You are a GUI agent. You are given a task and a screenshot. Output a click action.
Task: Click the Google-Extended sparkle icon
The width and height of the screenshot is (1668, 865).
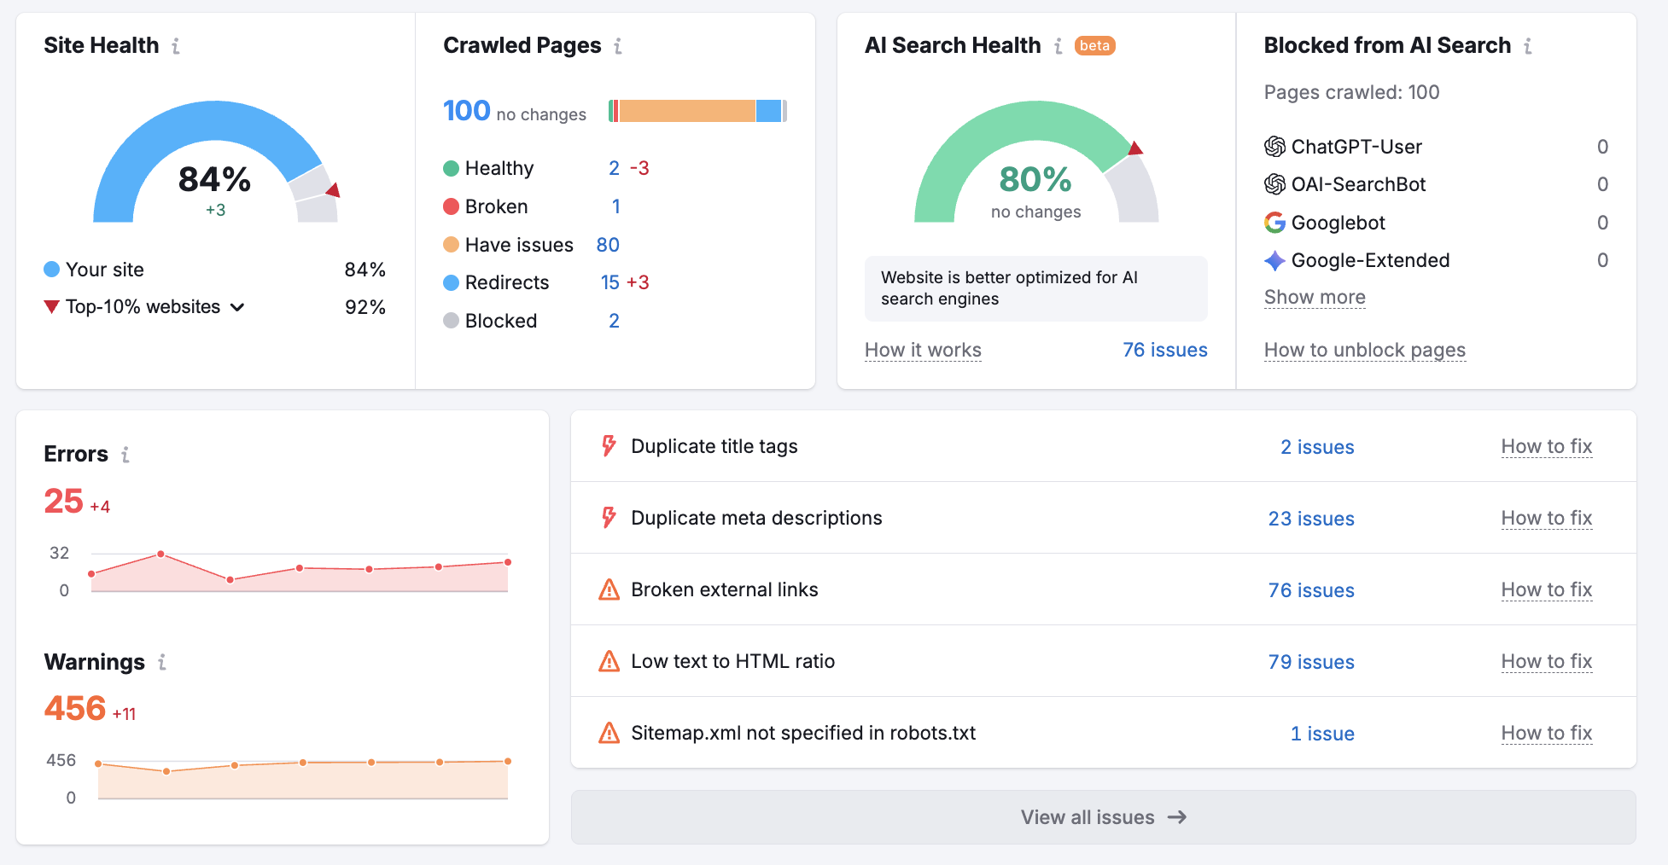[x=1274, y=261]
